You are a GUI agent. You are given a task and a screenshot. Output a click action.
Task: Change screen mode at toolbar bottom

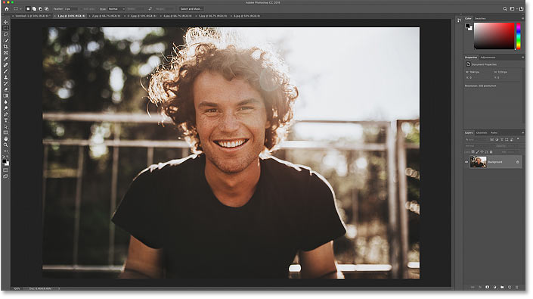(5, 176)
